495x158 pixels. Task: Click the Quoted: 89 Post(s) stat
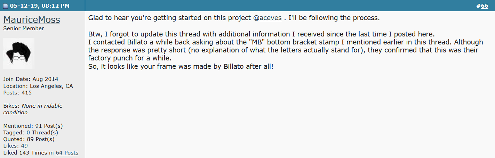29,139
